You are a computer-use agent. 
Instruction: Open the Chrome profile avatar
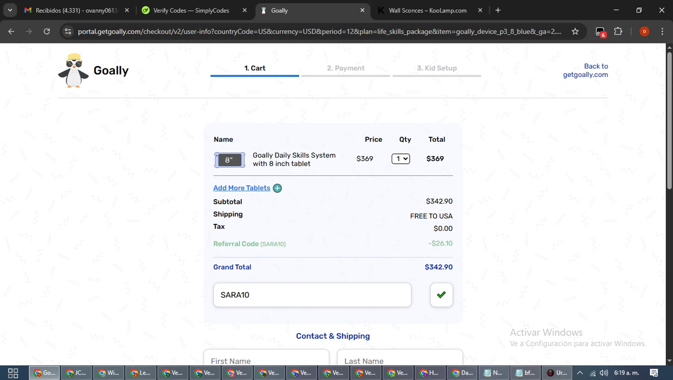click(x=644, y=31)
